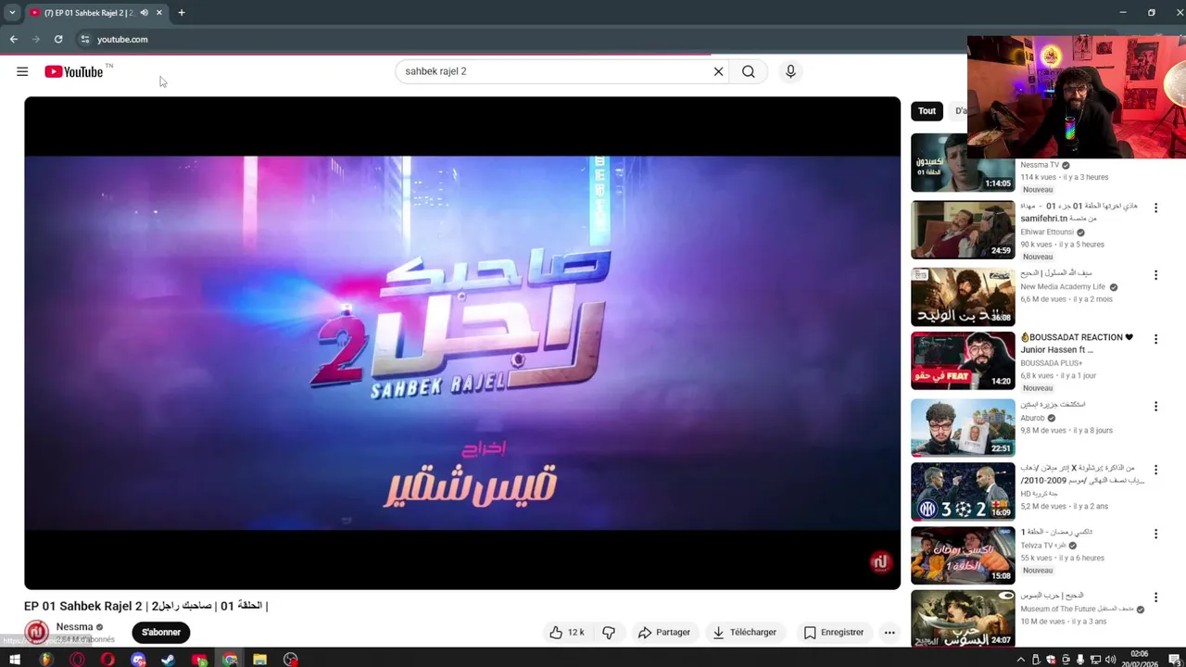
Task: Open volume control in system tray
Action: (x=1110, y=660)
